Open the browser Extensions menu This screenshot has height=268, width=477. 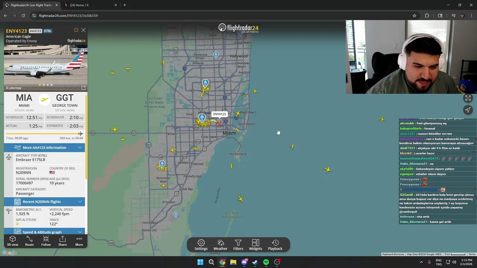point(427,16)
